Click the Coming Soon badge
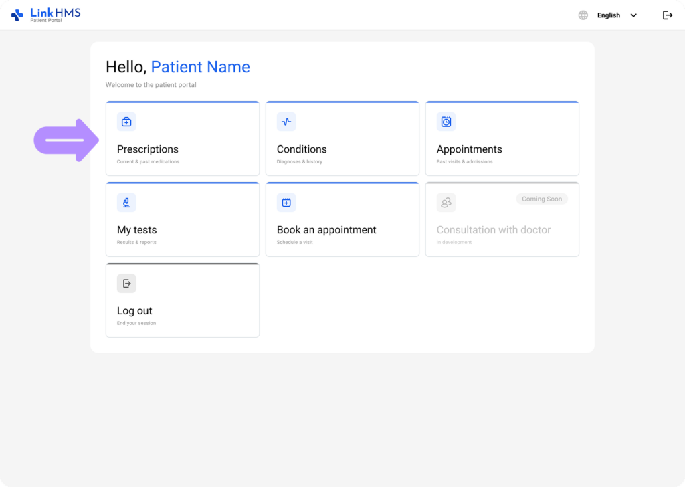The image size is (685, 487). point(542,199)
